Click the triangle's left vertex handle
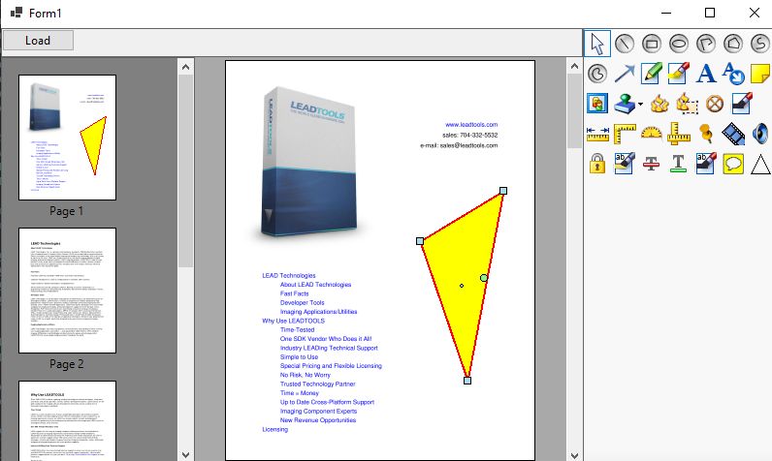Image resolution: width=772 pixels, height=461 pixels. [x=420, y=241]
